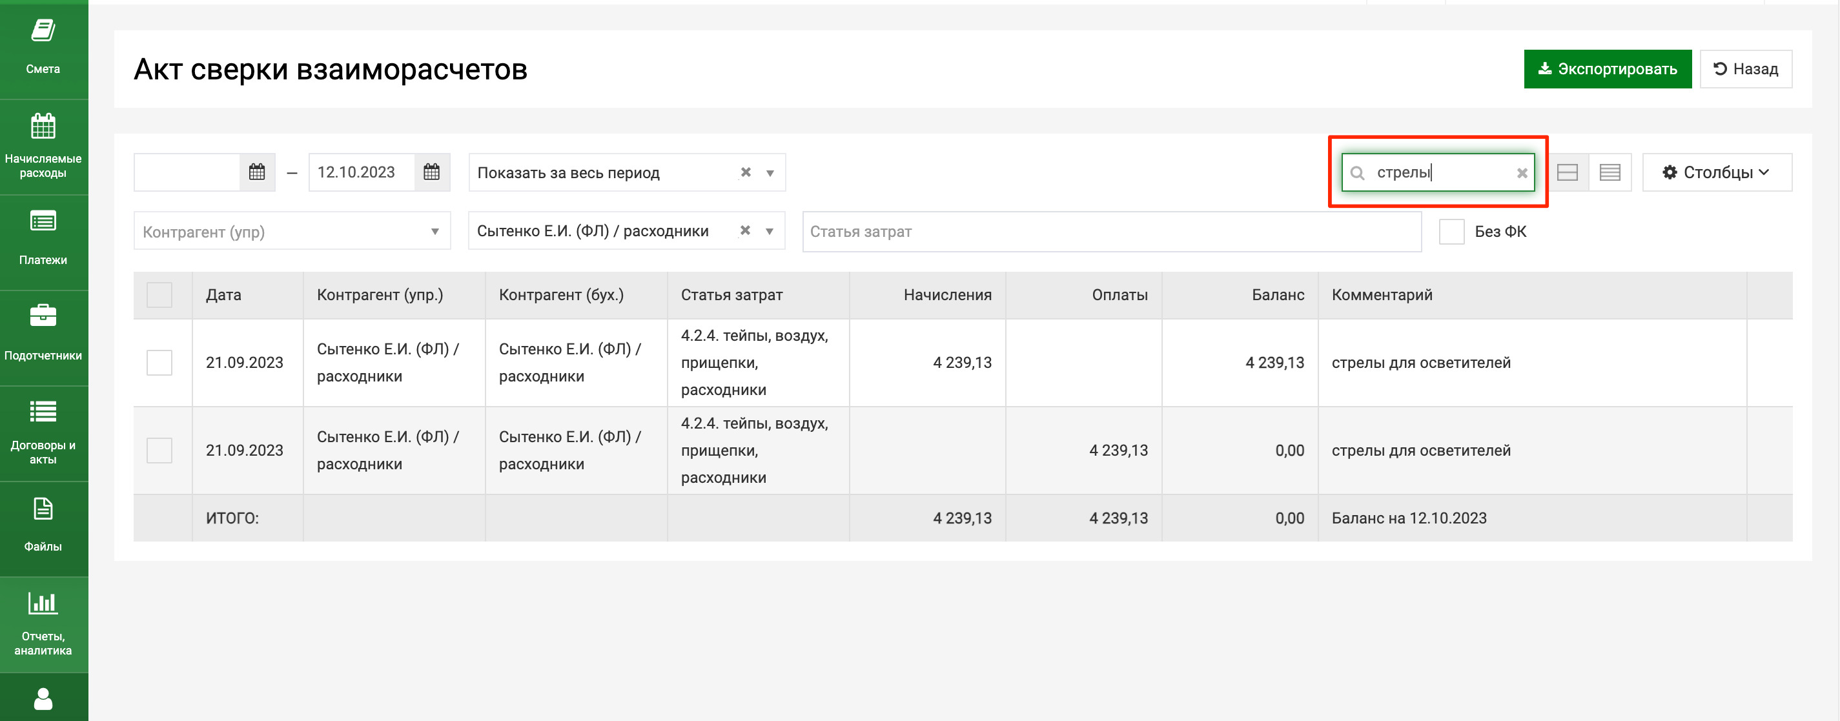Click the Назад button

1746,68
